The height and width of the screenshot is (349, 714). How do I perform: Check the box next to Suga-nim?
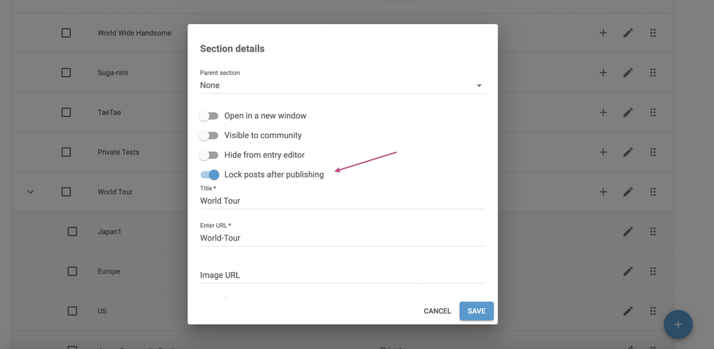pyautogui.click(x=66, y=73)
